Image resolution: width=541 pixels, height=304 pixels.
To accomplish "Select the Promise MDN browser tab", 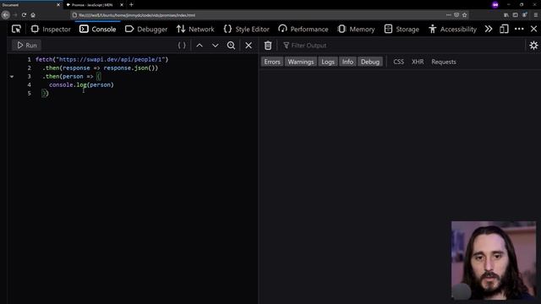I will 92,5.
